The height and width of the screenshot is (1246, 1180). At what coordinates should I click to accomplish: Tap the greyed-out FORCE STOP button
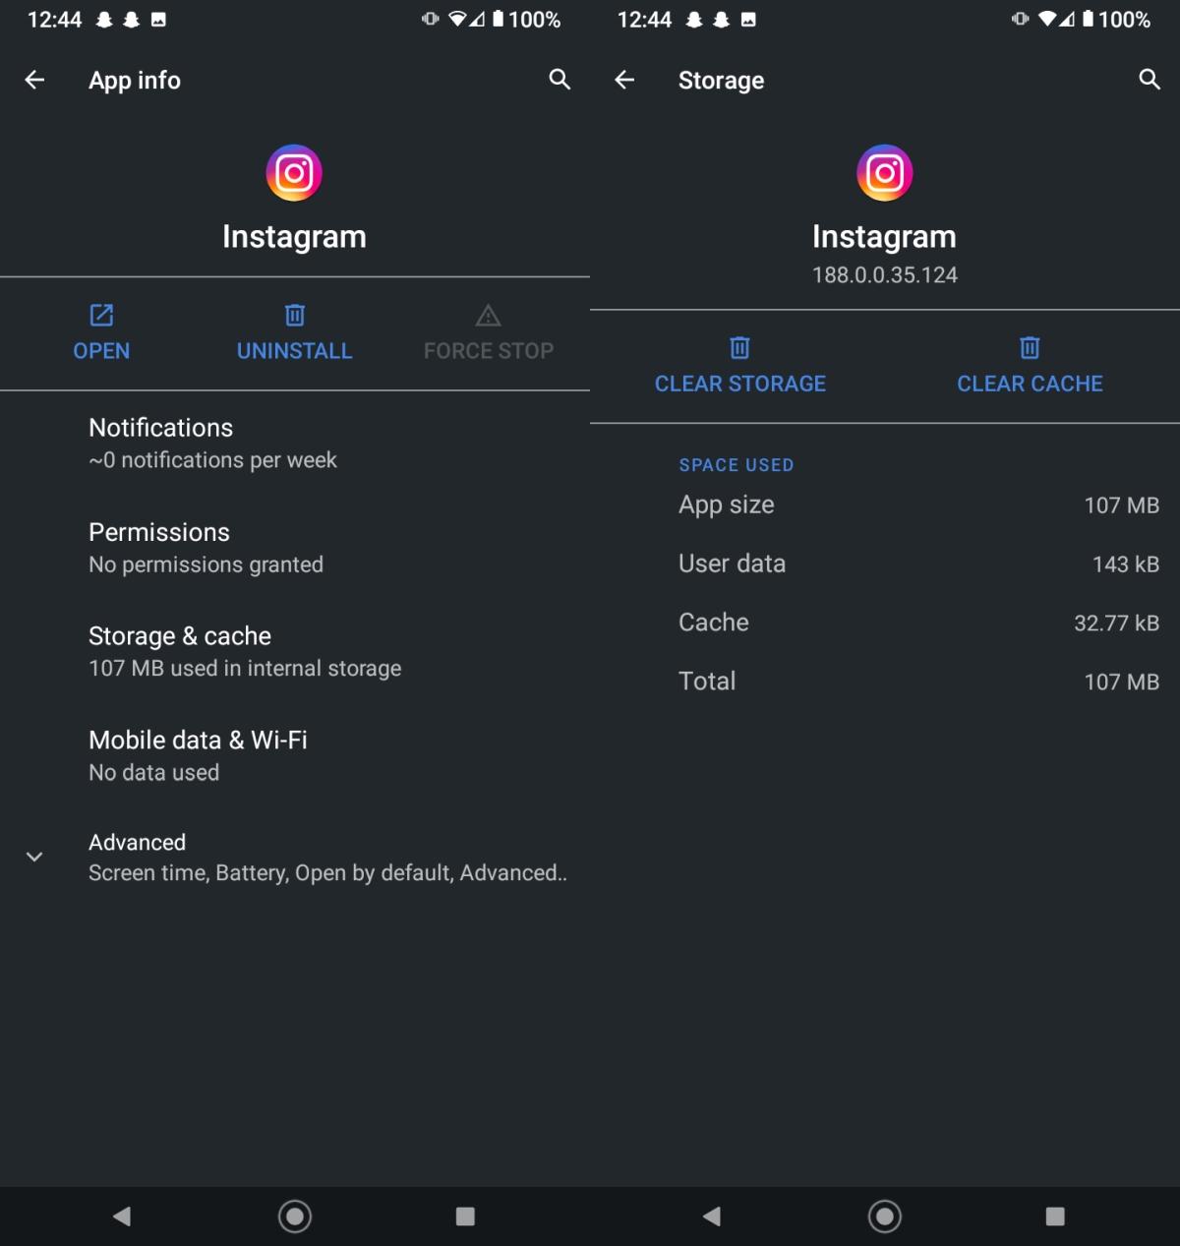point(489,333)
